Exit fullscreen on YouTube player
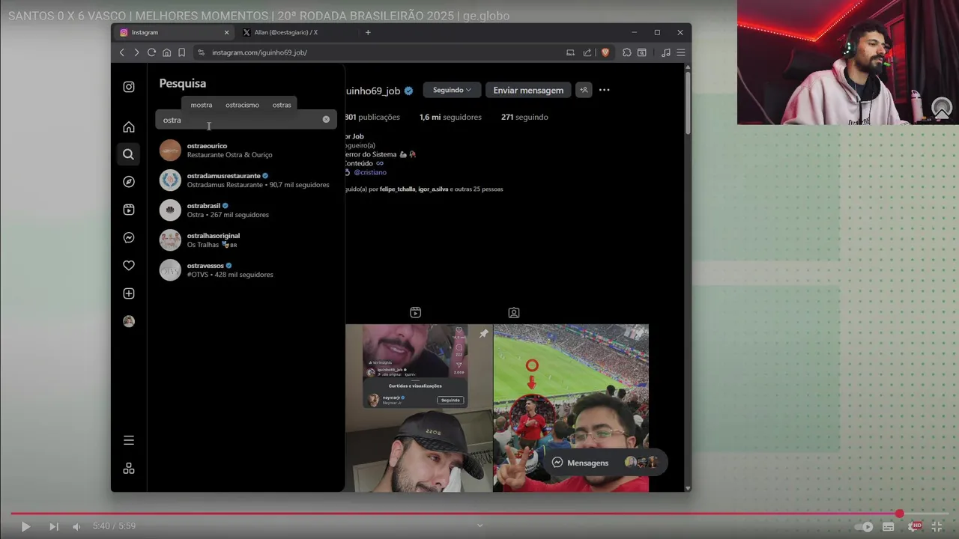The height and width of the screenshot is (539, 959). click(x=937, y=526)
